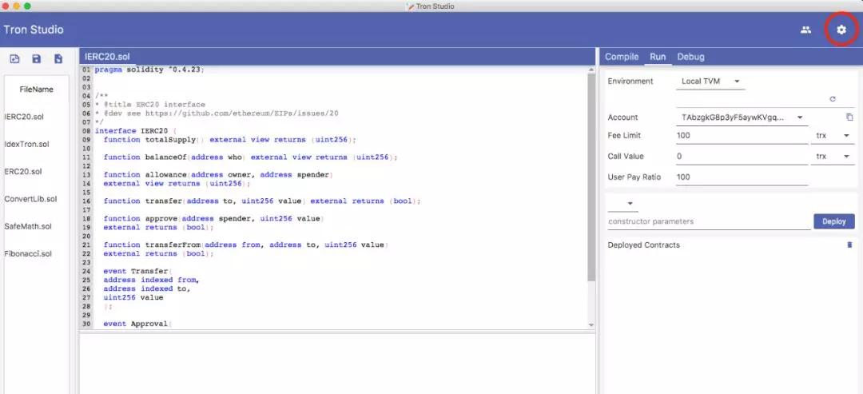Viewport: 863px width, 394px height.
Task: Click the interface IERC20 line
Action: [x=135, y=131]
